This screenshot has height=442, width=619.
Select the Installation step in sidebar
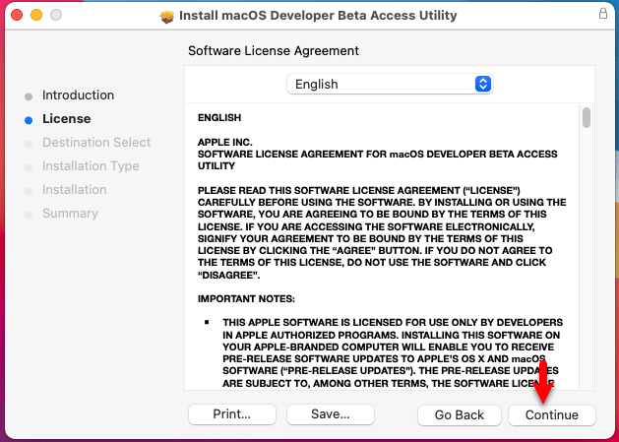(x=74, y=190)
